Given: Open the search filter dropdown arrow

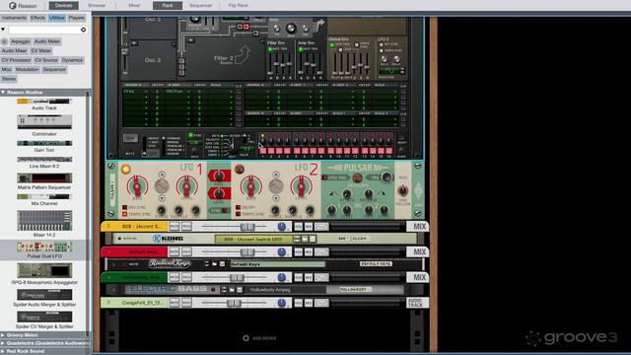Looking at the screenshot, I should click(3, 30).
